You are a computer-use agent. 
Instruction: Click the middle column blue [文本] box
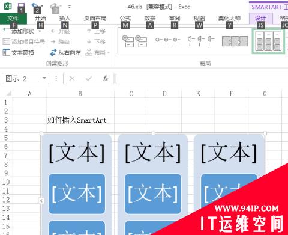pyautogui.click(x=153, y=194)
